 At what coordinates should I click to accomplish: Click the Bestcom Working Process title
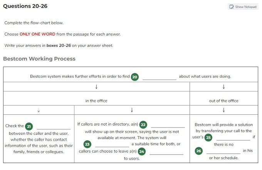39,59
